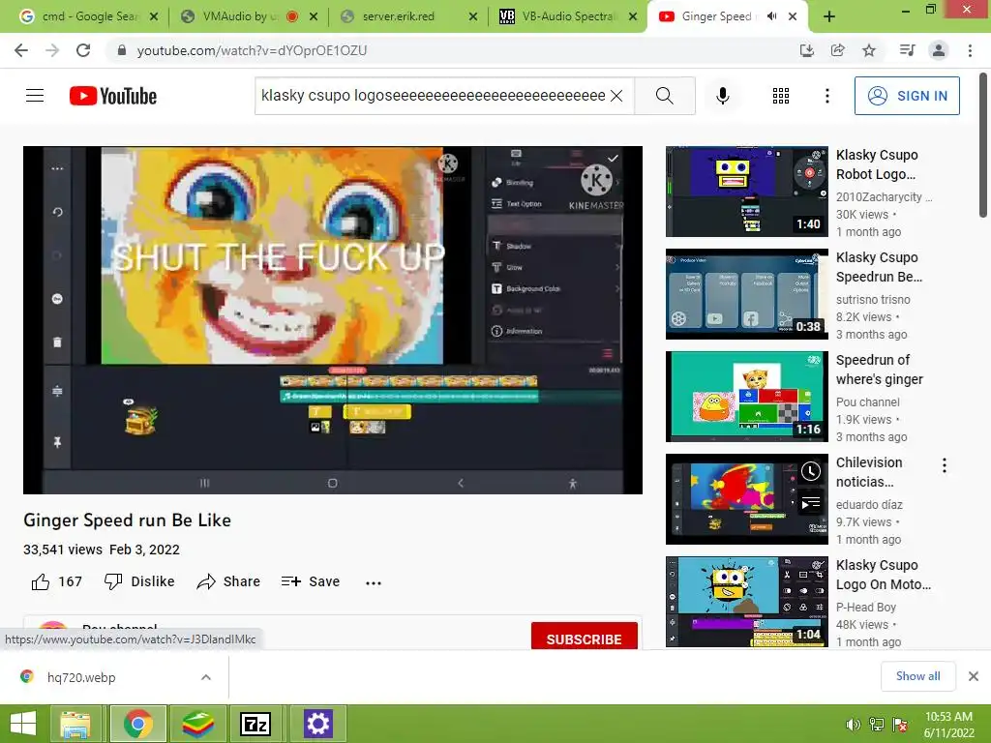Image resolution: width=991 pixels, height=743 pixels.
Task: Open YouTube settings three-dot menu
Action: point(826,96)
